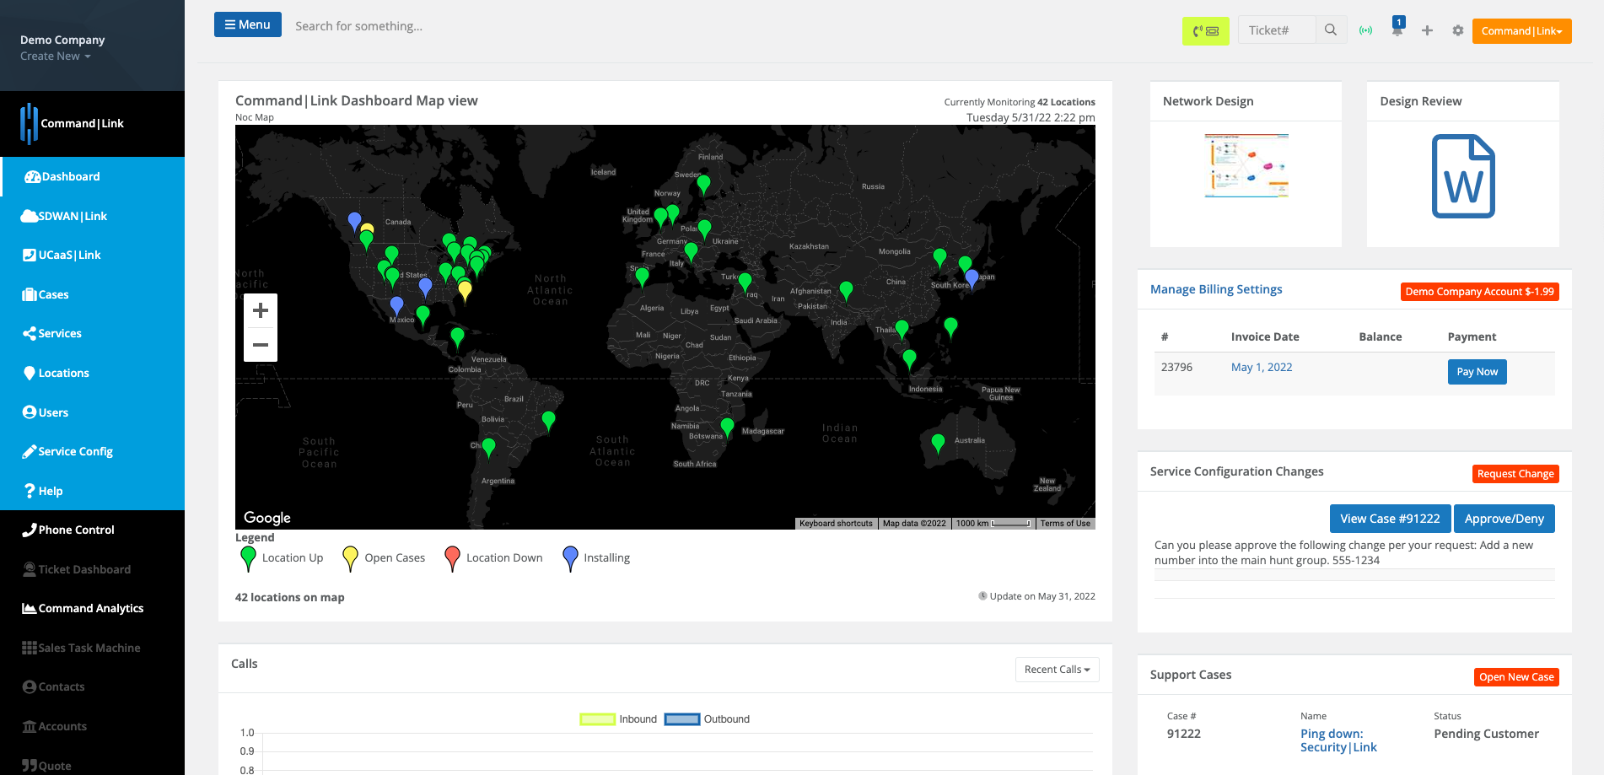1604x775 pixels.
Task: Click the Installing blue legend pin
Action: (570, 558)
